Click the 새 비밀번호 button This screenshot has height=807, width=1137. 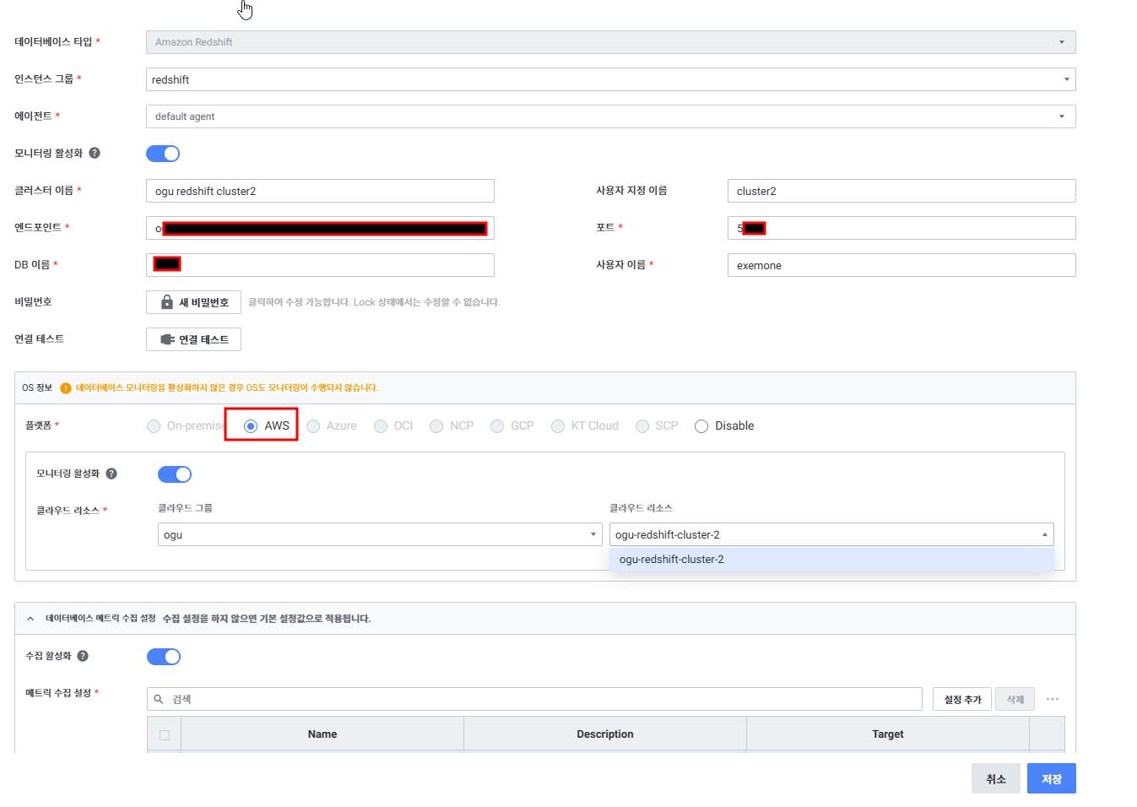point(194,302)
